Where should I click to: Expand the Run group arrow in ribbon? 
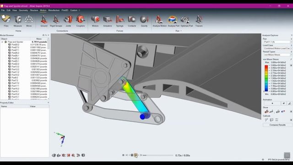pyautogui.click(x=181, y=31)
